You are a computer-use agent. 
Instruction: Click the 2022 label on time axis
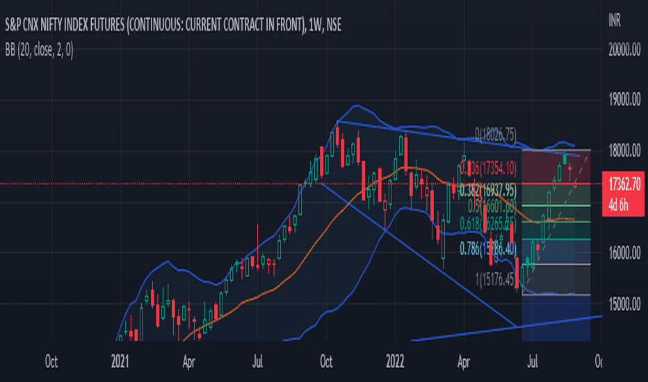click(395, 362)
